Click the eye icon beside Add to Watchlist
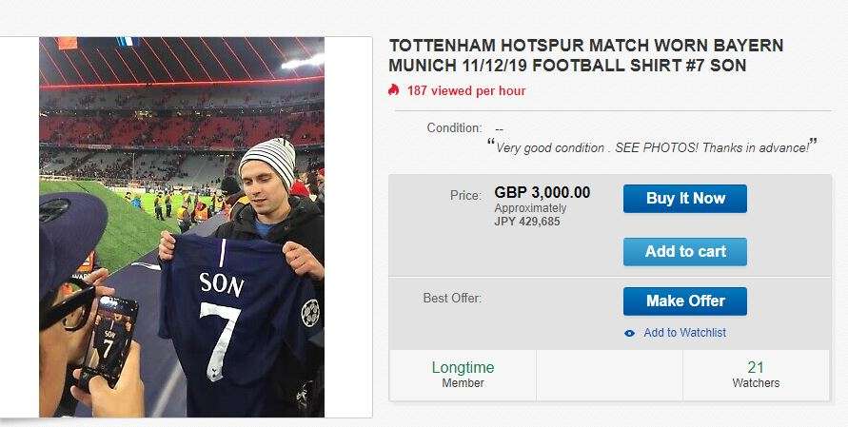The width and height of the screenshot is (848, 427). pos(629,333)
